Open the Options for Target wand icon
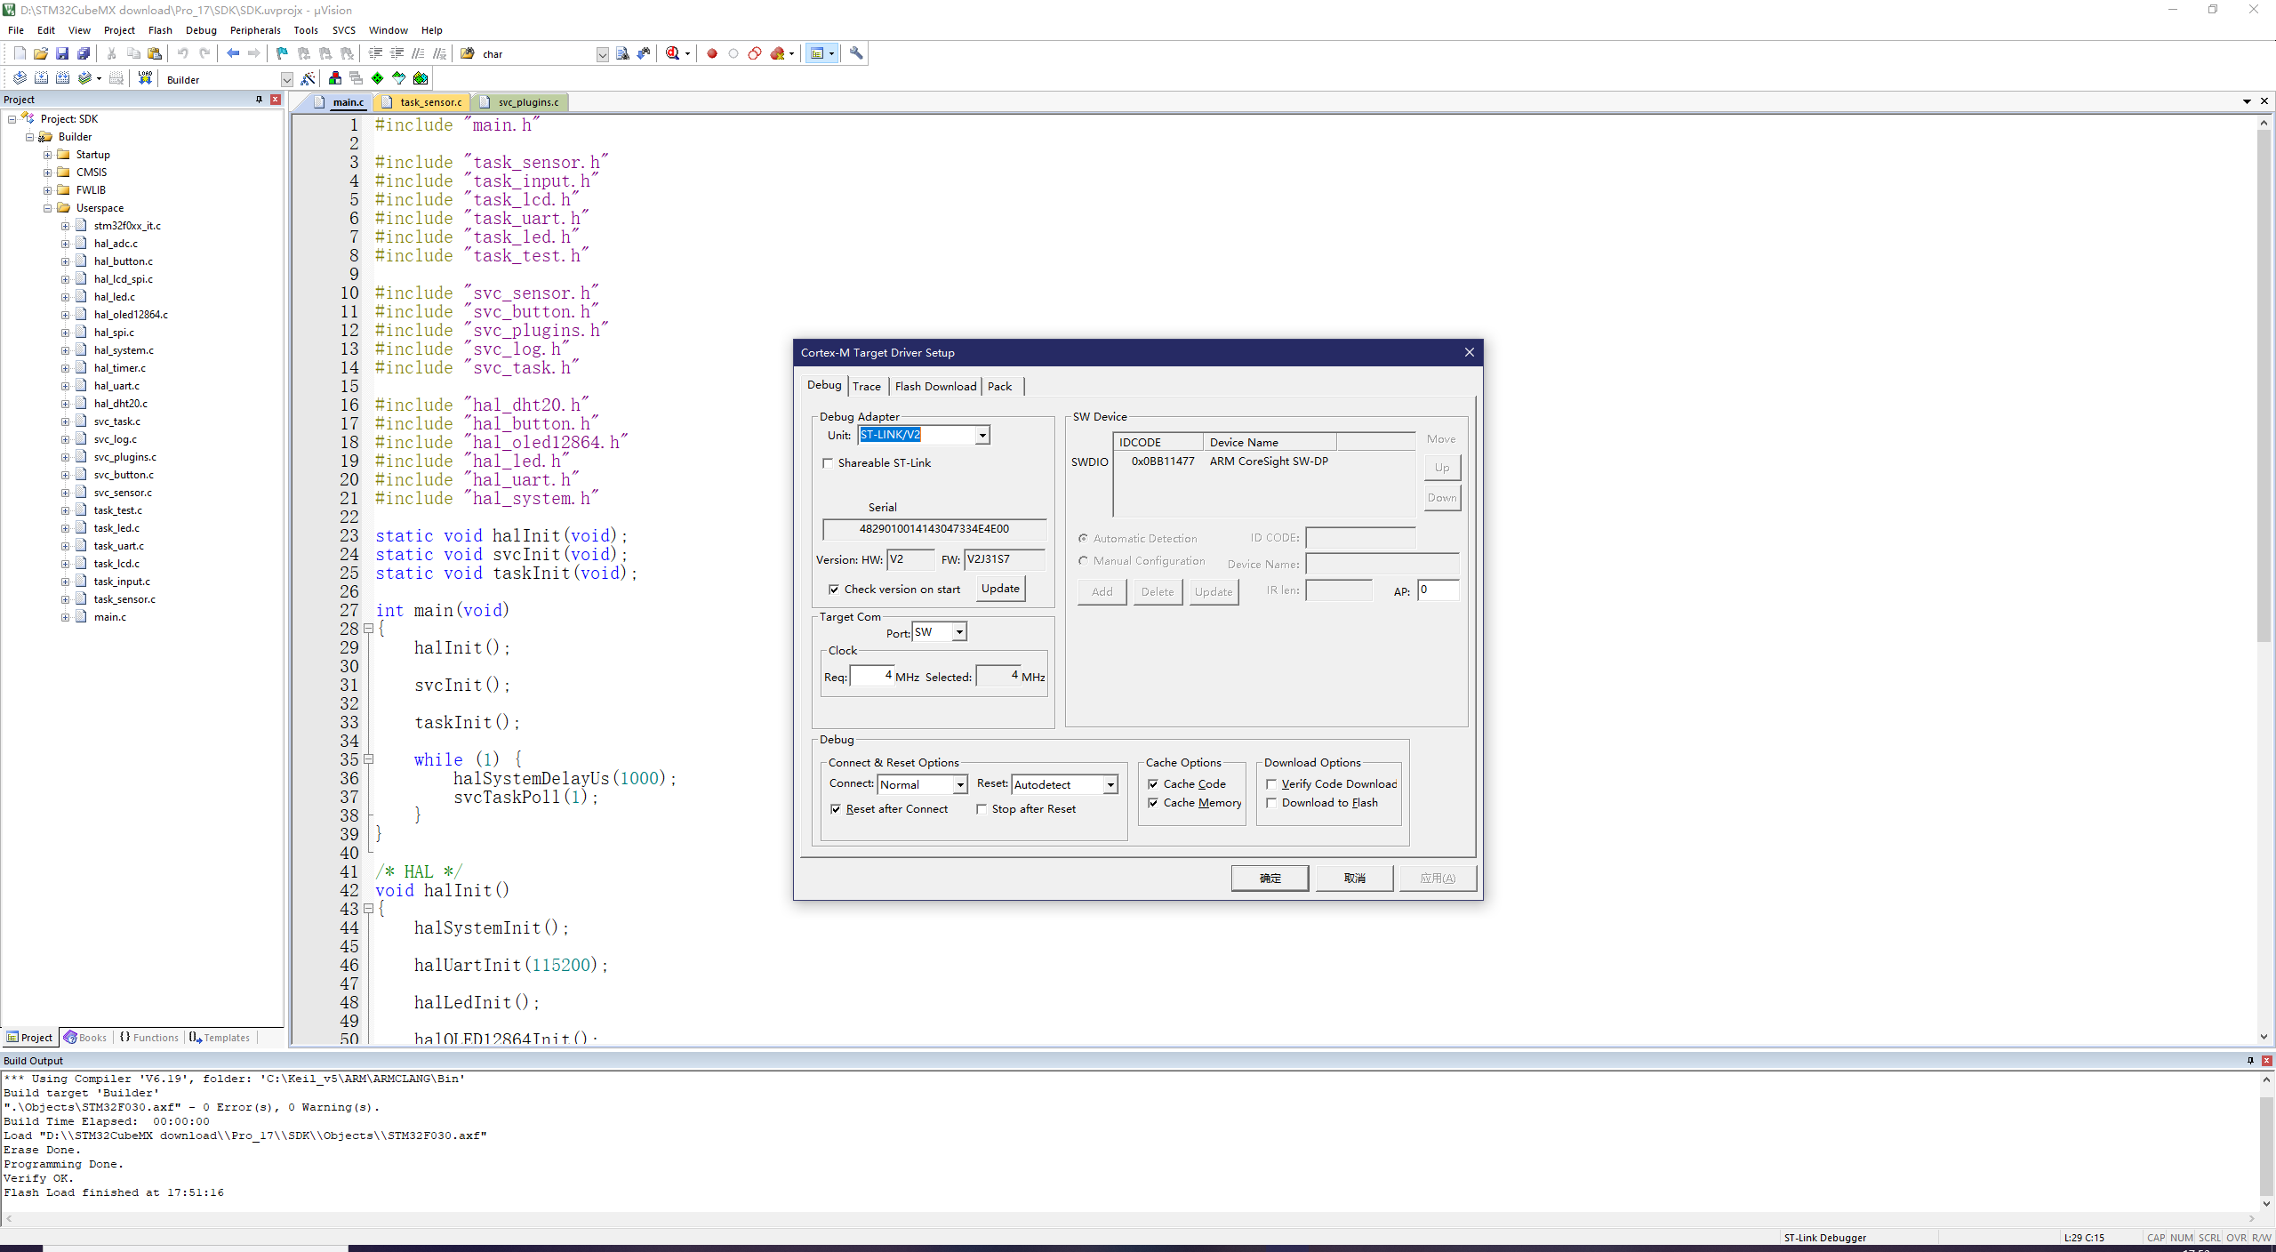 pyautogui.click(x=309, y=78)
